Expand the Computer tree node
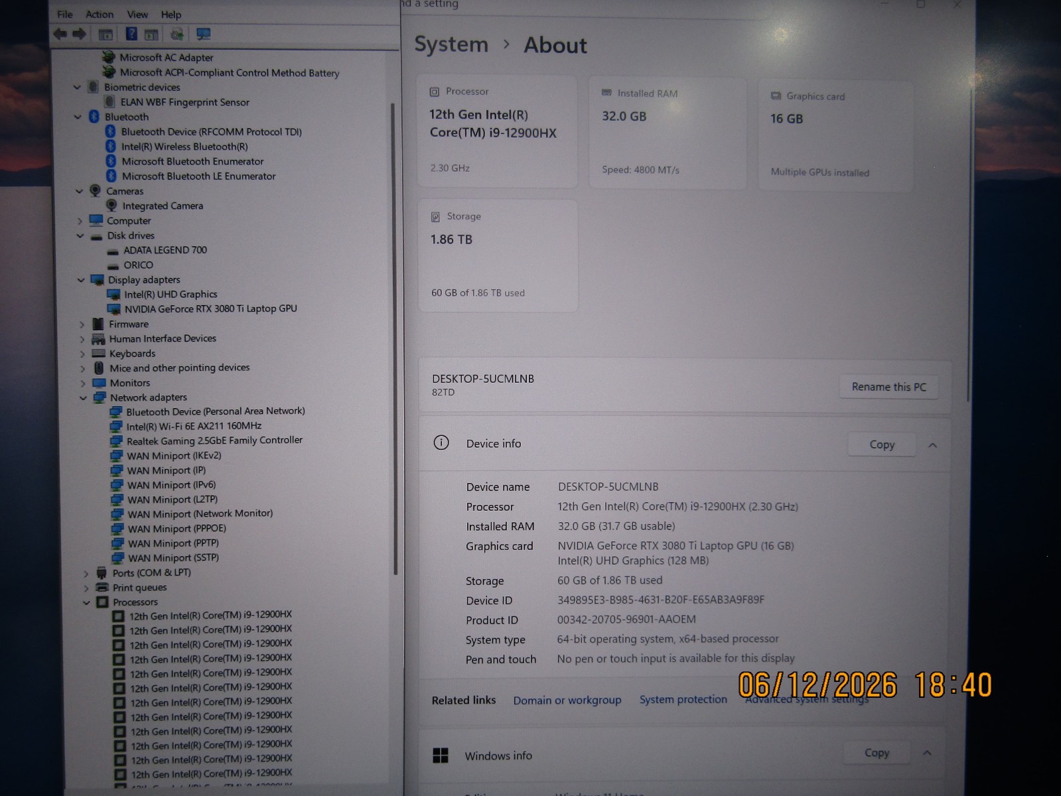Screen dimensions: 1061x796 click(x=80, y=221)
